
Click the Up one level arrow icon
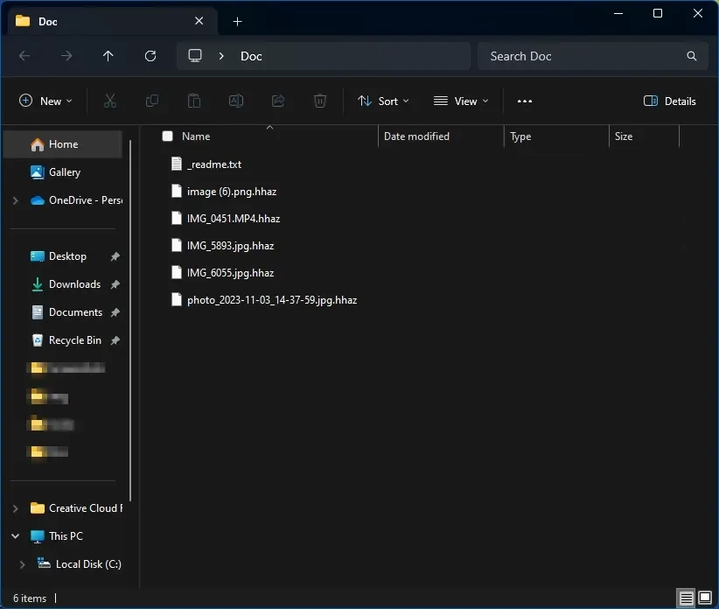tap(108, 56)
